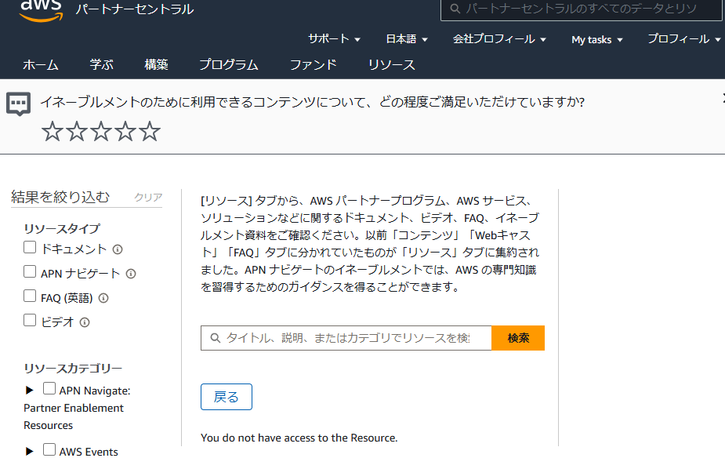The height and width of the screenshot is (458, 725).
Task: Expand APN Navigate category tree
Action: pyautogui.click(x=30, y=391)
